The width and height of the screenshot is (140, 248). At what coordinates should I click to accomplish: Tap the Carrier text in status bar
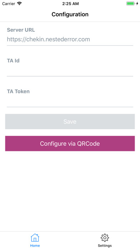pos(9,4)
